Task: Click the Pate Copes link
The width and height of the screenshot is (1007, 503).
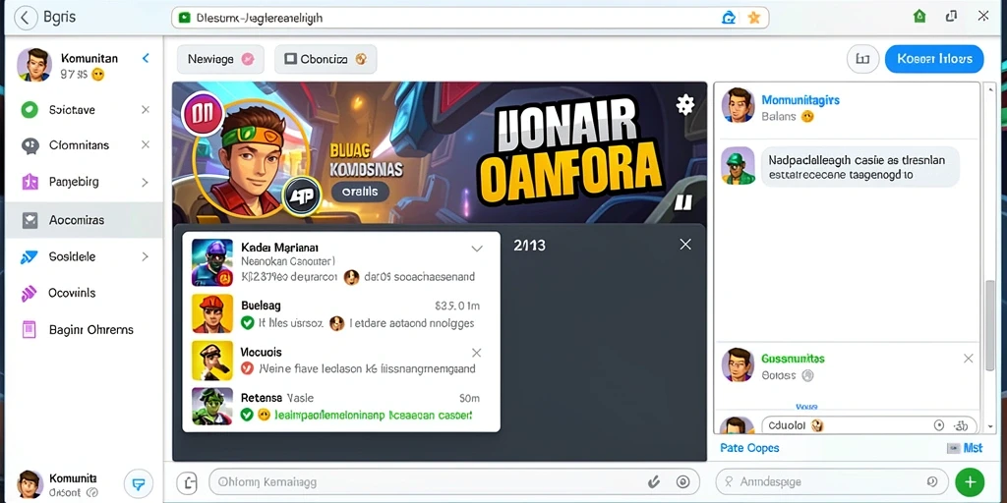Action: [749, 448]
